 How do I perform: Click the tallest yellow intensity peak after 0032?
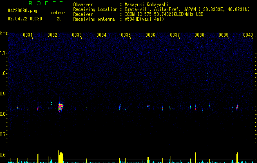click(60, 156)
